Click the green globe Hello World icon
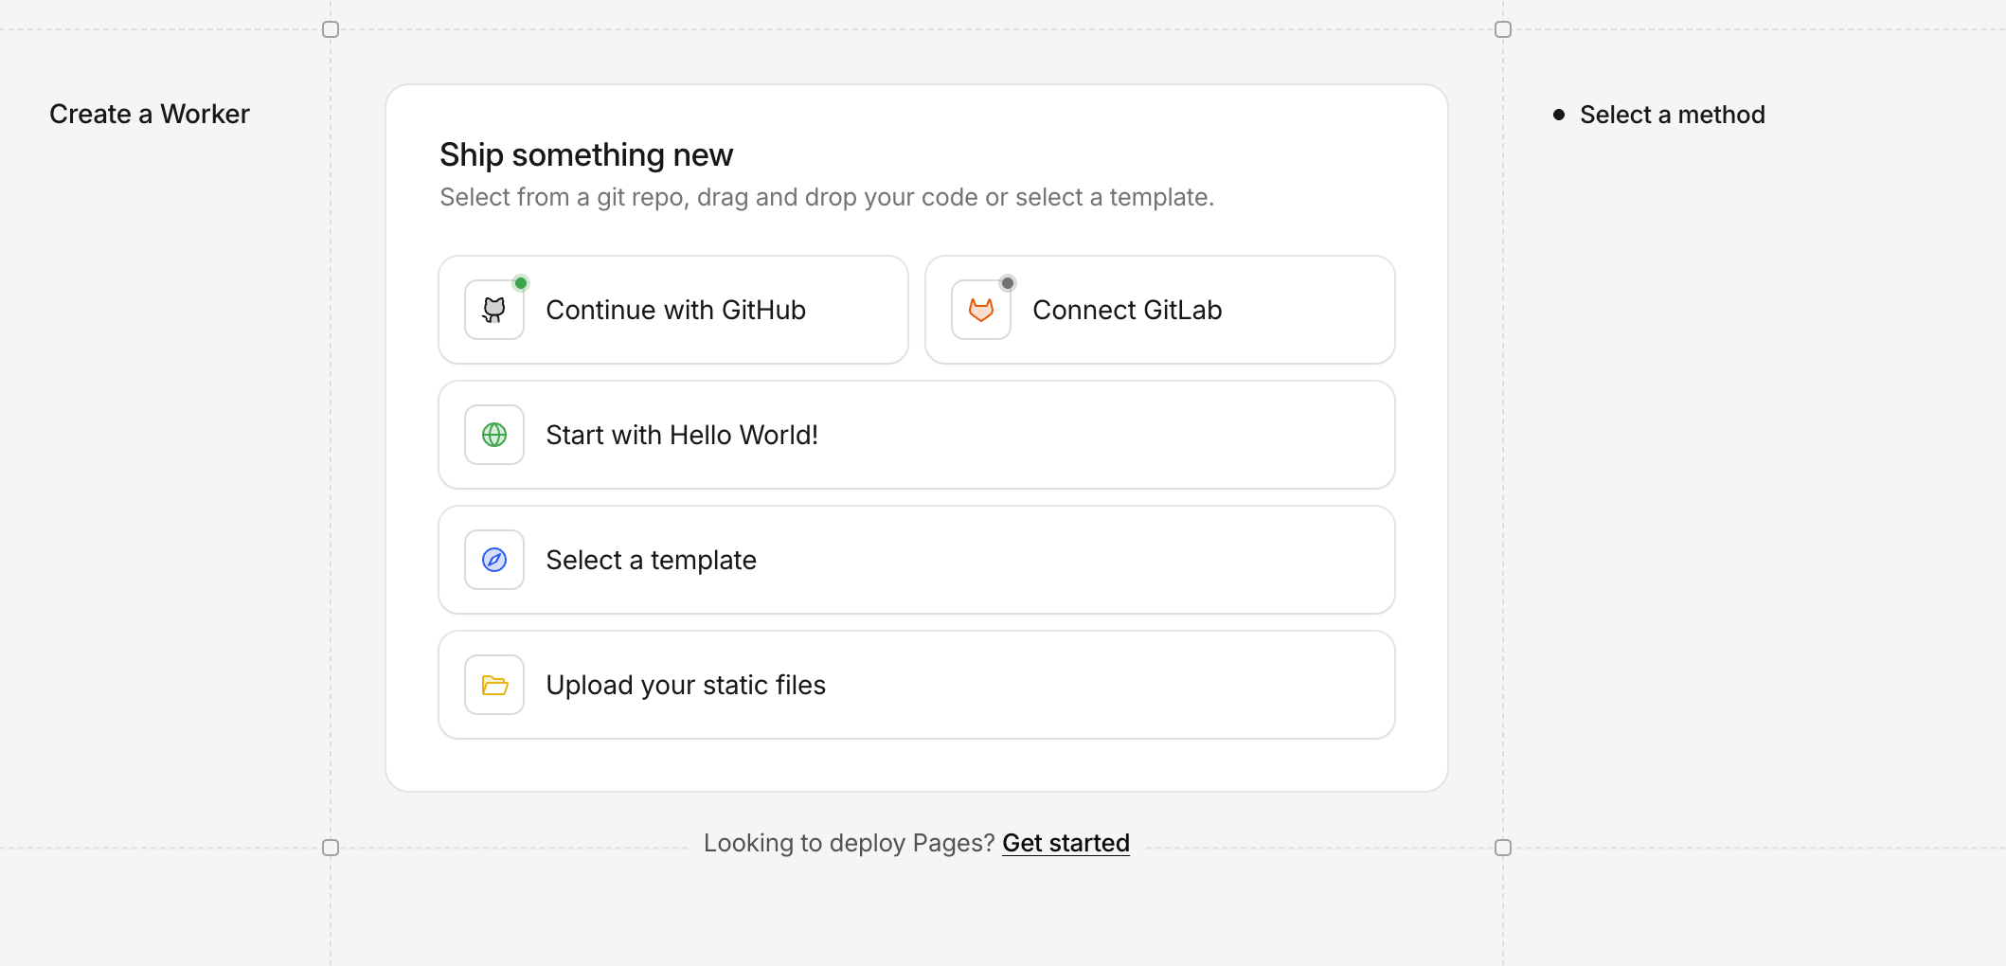The image size is (2006, 966). (494, 435)
